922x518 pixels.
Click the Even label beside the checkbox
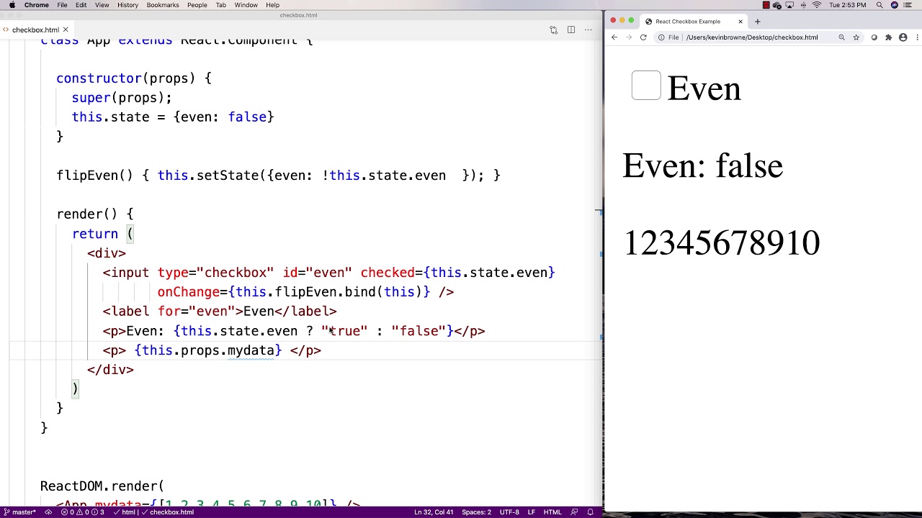tap(704, 89)
